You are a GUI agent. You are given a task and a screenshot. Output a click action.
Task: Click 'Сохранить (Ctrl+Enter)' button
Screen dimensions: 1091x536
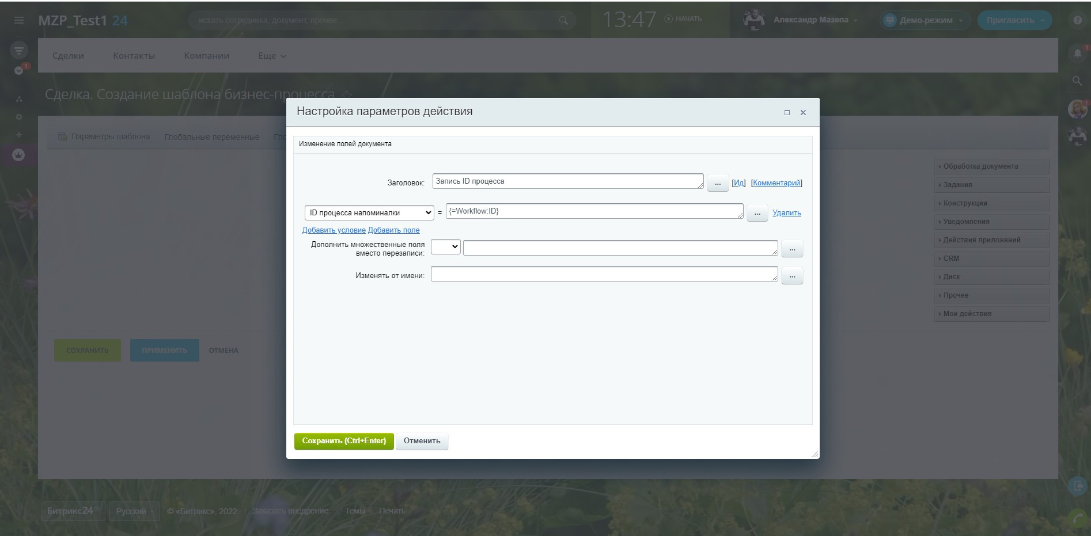coord(344,441)
